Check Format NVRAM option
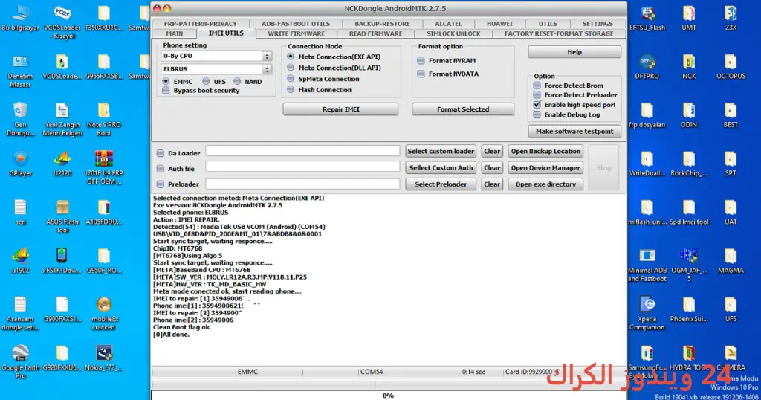This screenshot has height=400, width=761. click(421, 61)
